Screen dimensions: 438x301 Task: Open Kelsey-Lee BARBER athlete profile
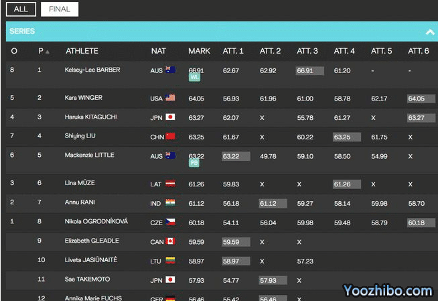[x=92, y=70]
